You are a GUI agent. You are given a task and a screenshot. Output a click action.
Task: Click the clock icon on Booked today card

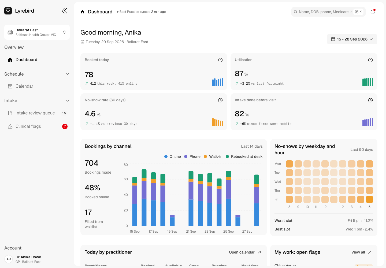[220, 60]
